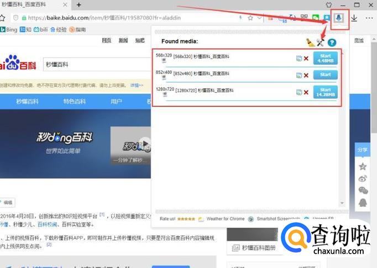This screenshot has height=268, width=377.
Task: Click the site info icon before the lock
Action: click(16, 18)
